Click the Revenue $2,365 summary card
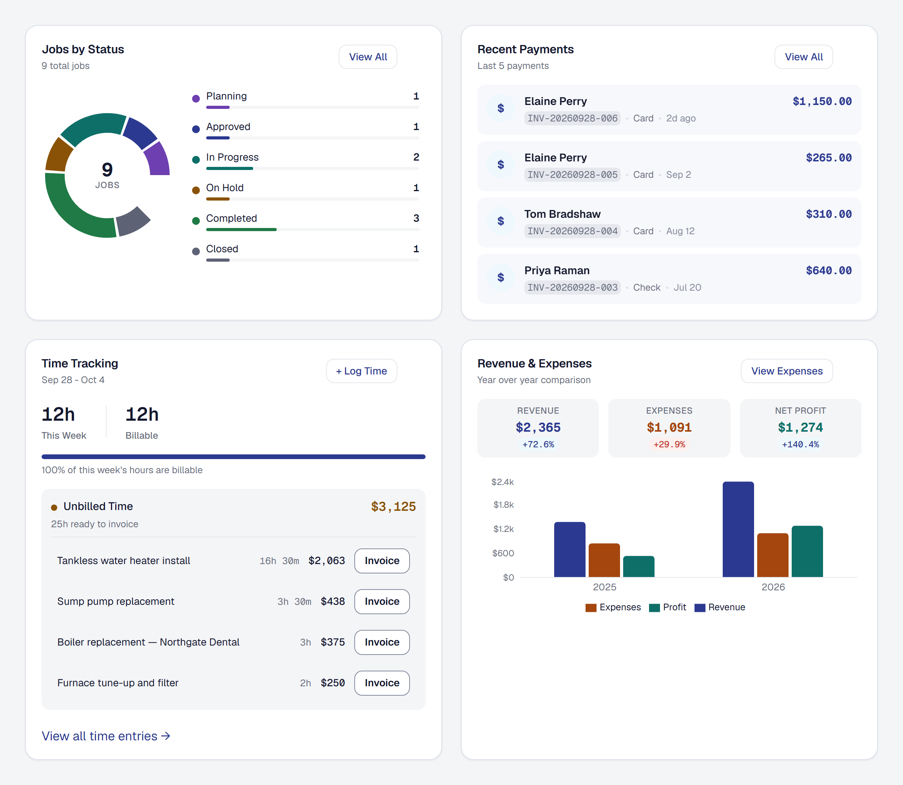This screenshot has height=785, width=903. click(538, 428)
